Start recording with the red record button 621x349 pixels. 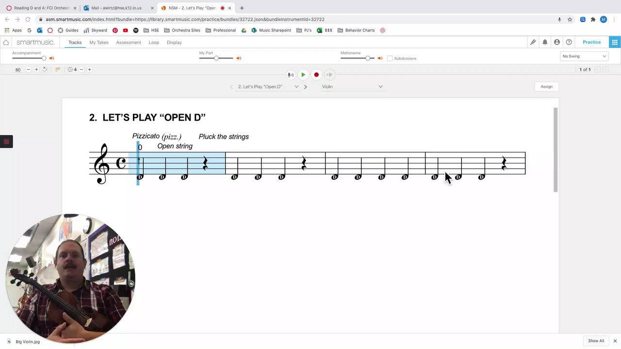tap(316, 75)
